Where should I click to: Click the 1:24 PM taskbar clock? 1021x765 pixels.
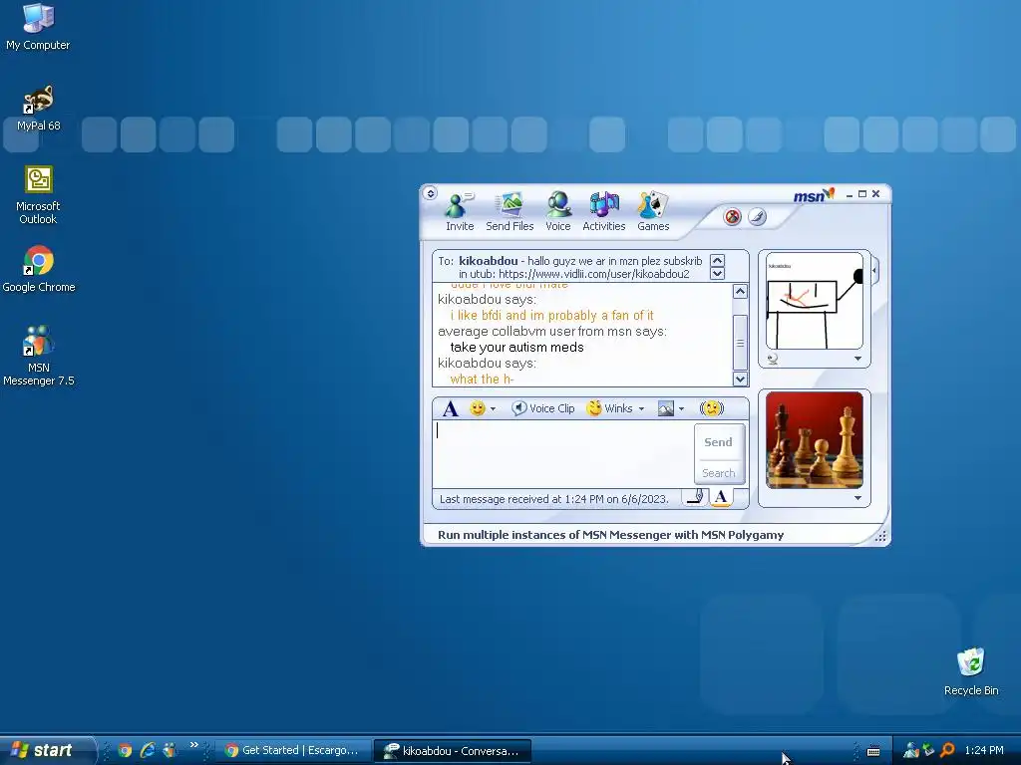[984, 750]
